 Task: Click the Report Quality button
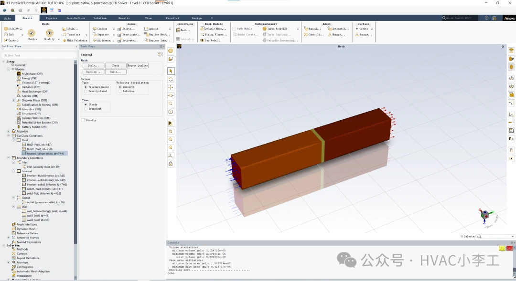(x=138, y=66)
